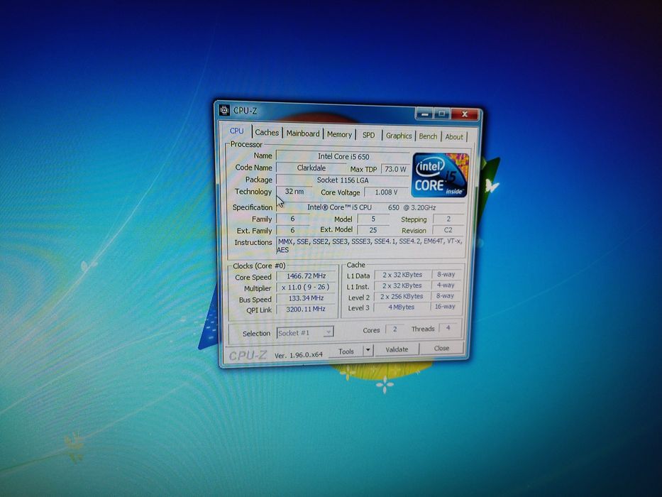662x497 pixels.
Task: Go to the SPD tab
Action: tap(368, 135)
